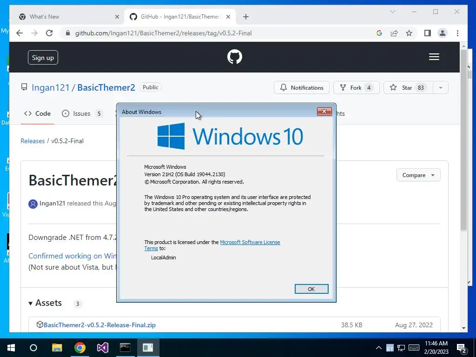Click the 38.5 KB file size
Image resolution: width=476 pixels, height=357 pixels.
tap(351, 325)
